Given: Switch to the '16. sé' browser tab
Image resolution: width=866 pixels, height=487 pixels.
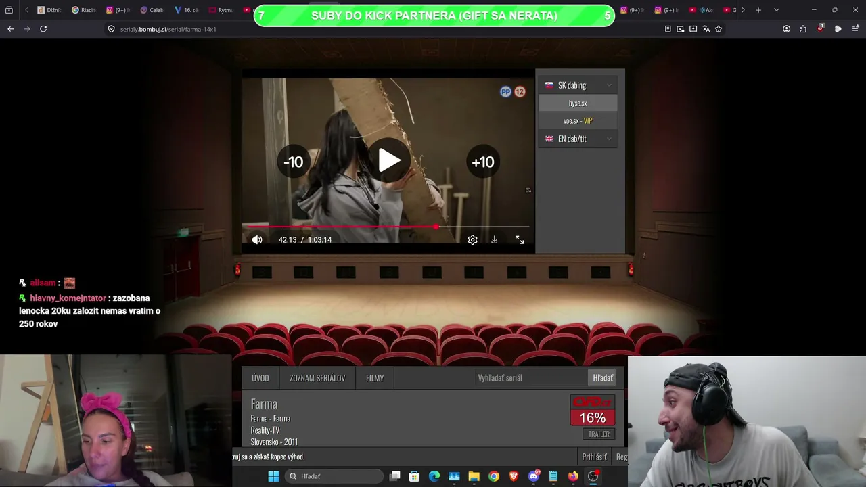Looking at the screenshot, I should click(x=187, y=10).
